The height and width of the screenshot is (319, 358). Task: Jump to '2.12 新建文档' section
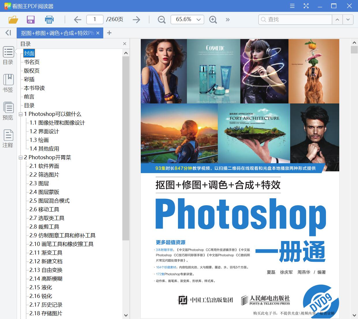click(x=46, y=261)
